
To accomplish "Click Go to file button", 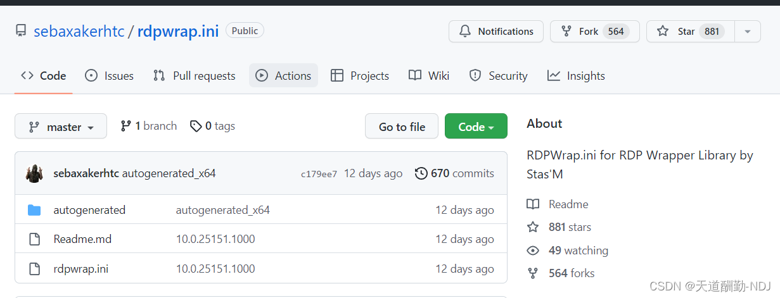I will [402, 127].
